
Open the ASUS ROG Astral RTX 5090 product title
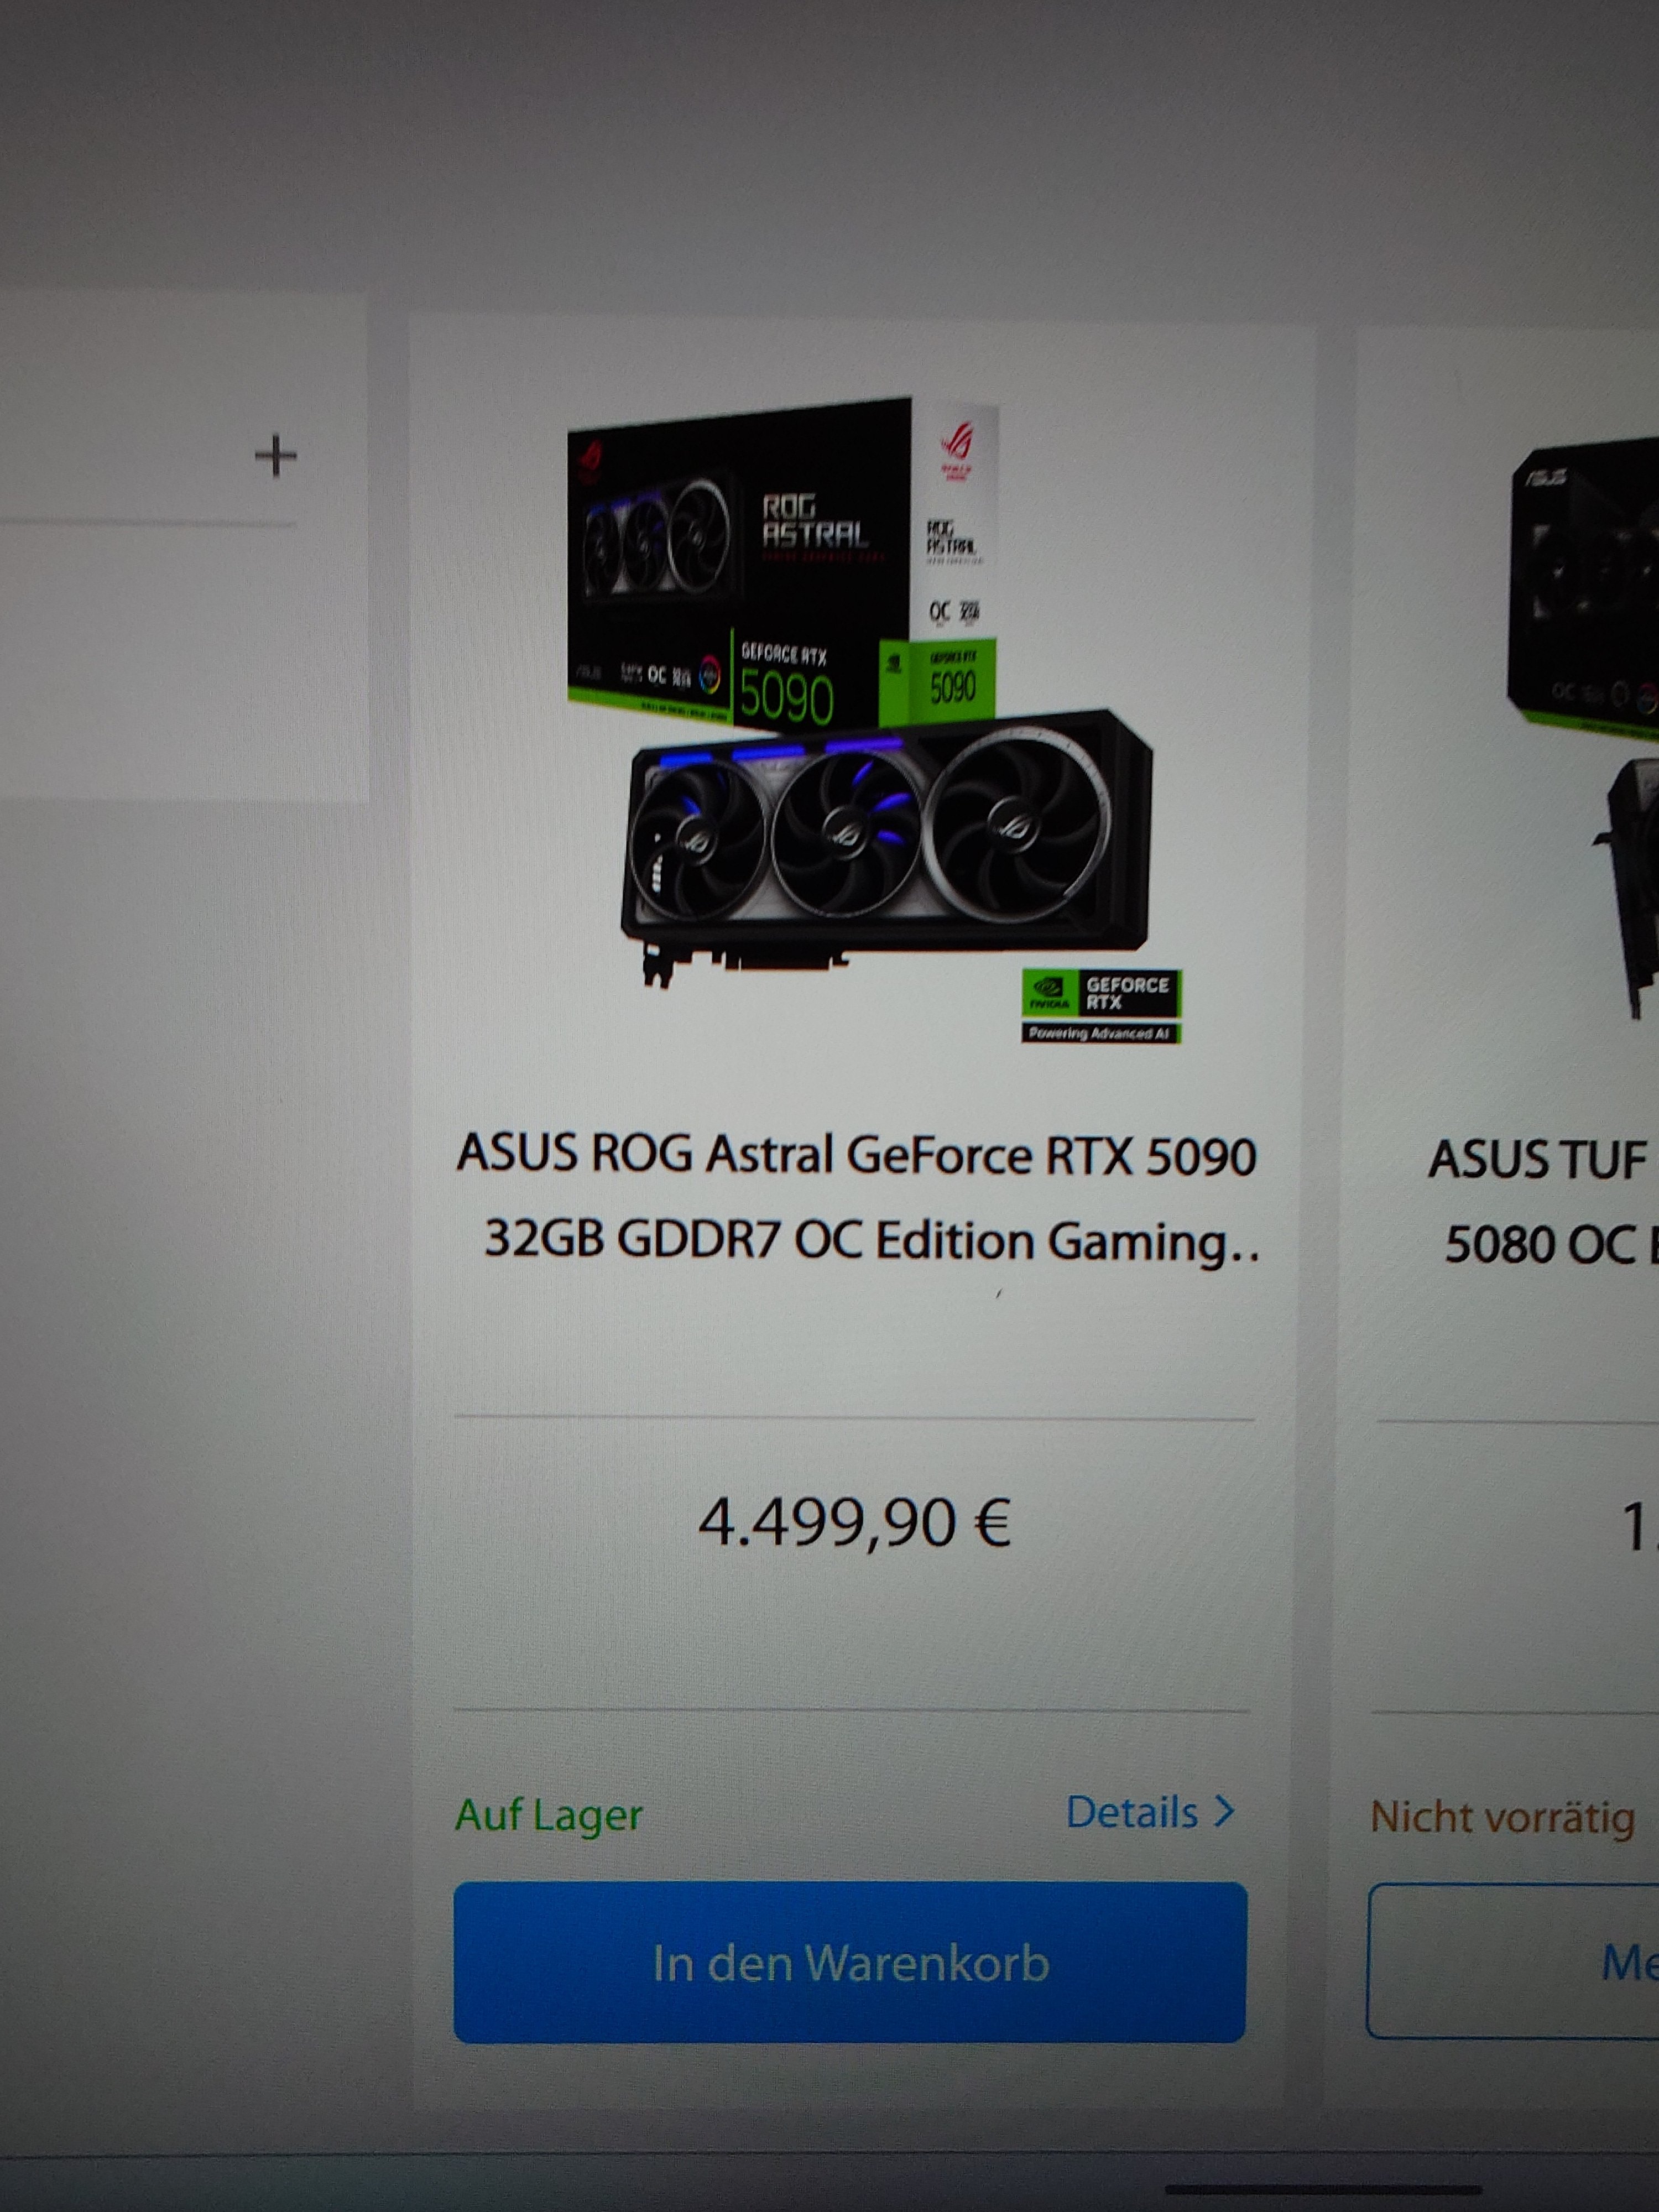[857, 1198]
